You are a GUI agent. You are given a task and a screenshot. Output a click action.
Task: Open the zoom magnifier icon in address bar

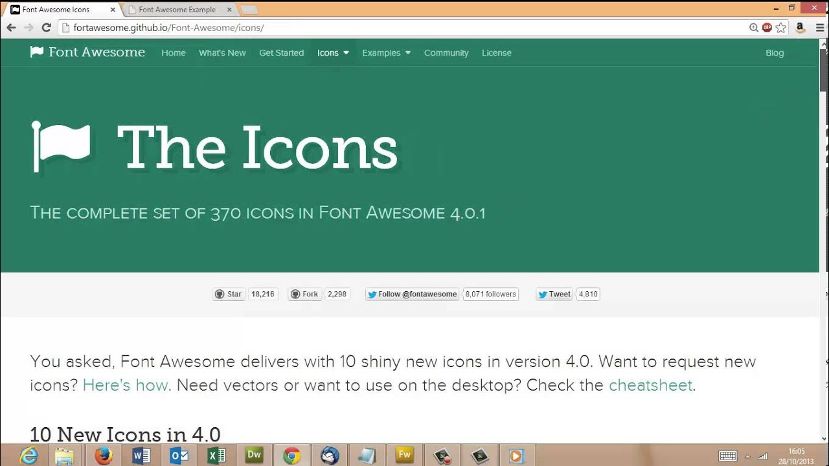click(x=754, y=28)
